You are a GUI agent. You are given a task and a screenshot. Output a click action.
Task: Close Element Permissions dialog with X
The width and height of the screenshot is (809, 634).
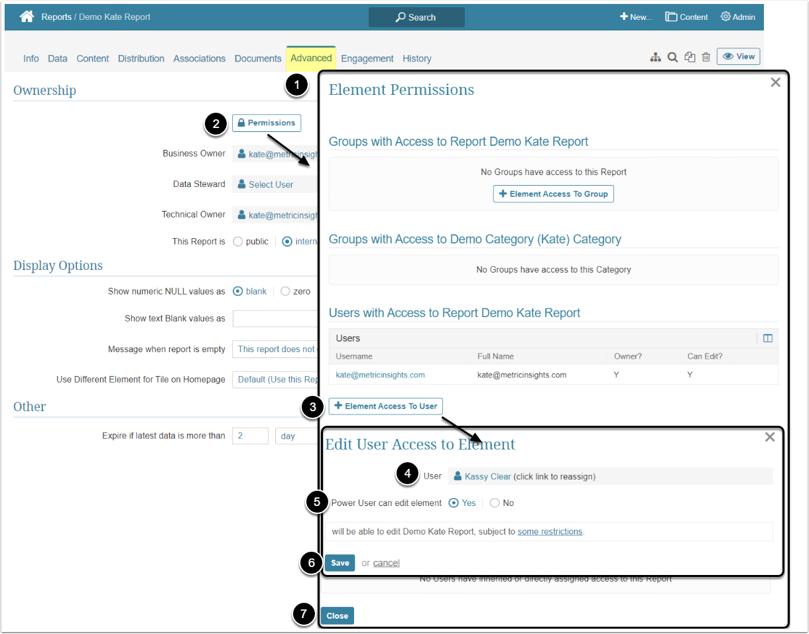coord(775,83)
